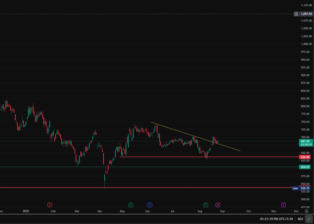This screenshot has height=224, width=314.
Task: Click the red 636.90 price label
Action: tap(305, 157)
